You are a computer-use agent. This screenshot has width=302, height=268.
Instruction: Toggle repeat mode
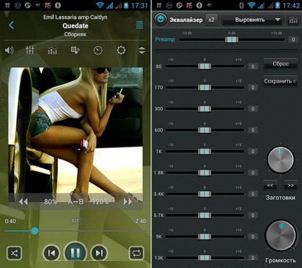(x=136, y=253)
